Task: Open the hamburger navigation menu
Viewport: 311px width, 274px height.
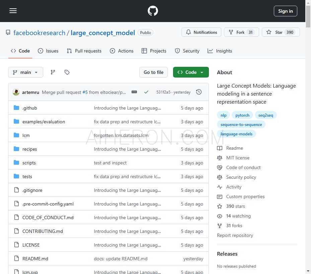Action: [x=13, y=11]
